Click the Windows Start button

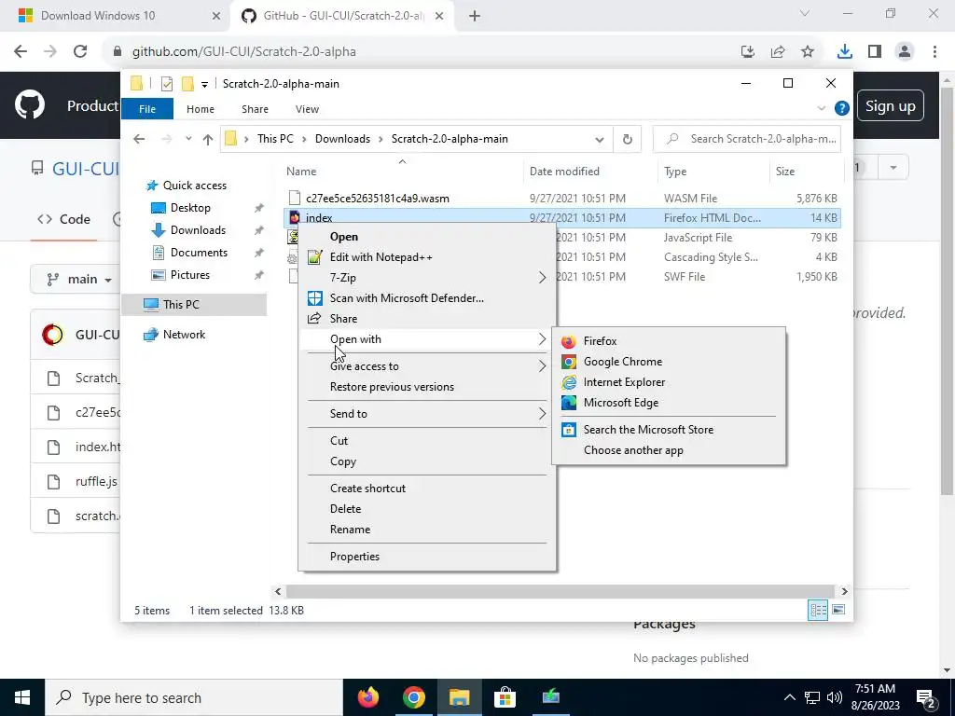[x=22, y=697]
